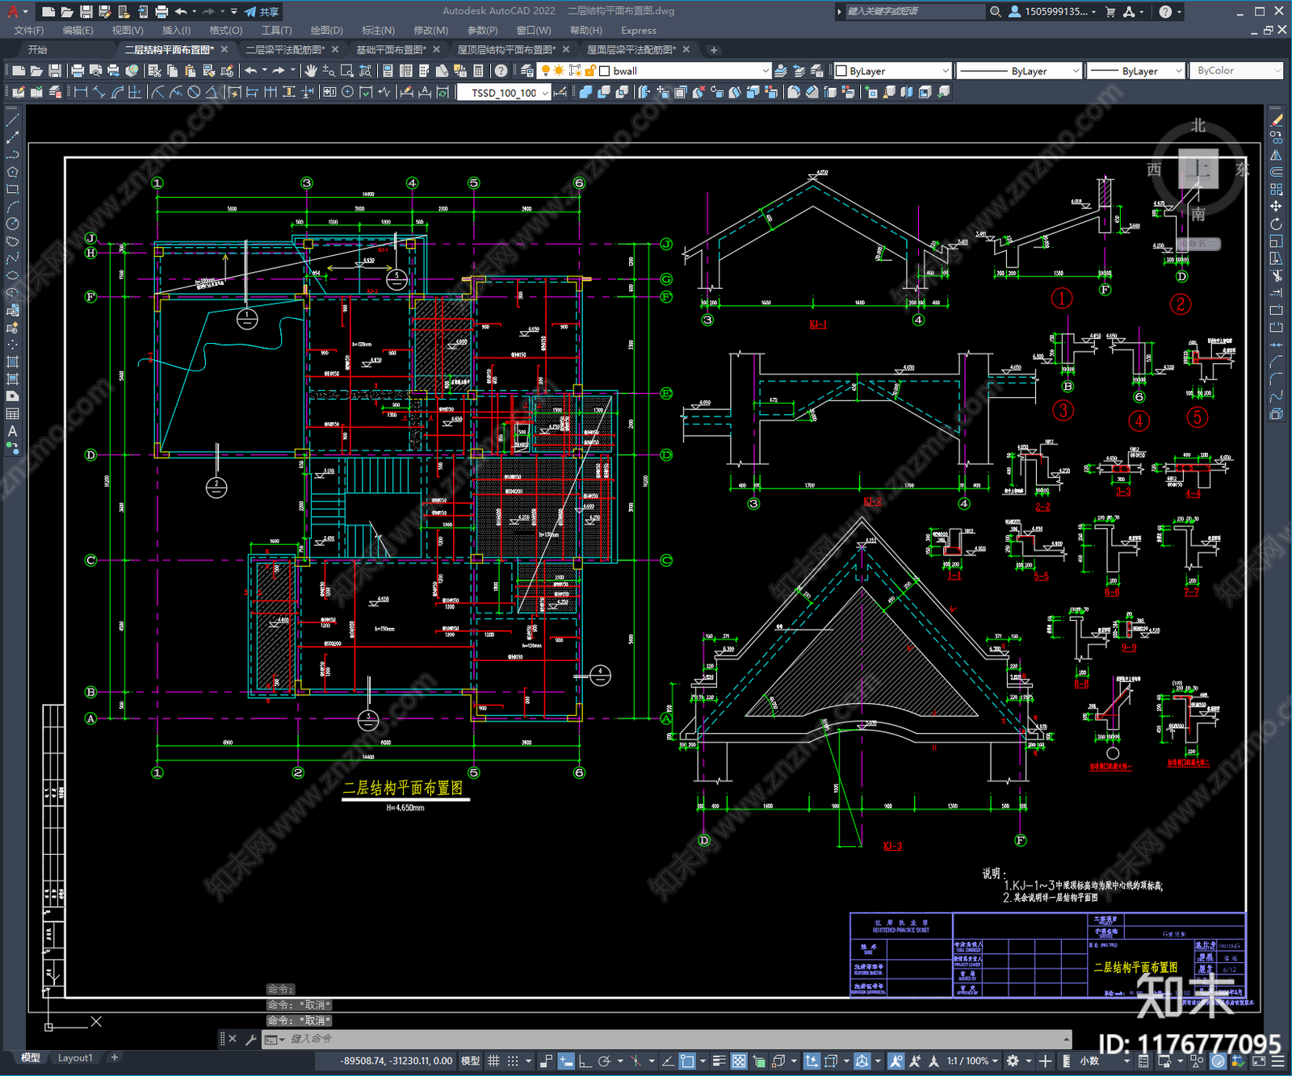Click the white bwall layer color swatch
This screenshot has width=1292, height=1076.
click(x=604, y=71)
